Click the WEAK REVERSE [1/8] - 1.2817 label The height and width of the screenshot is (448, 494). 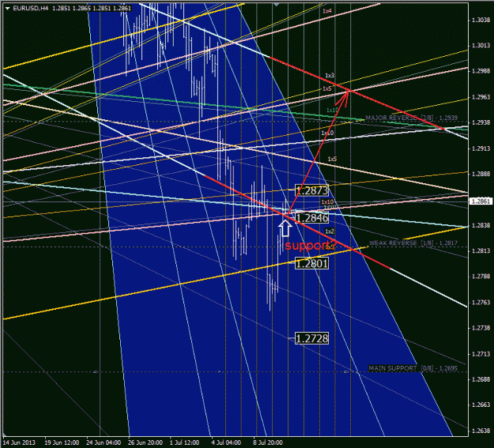pyautogui.click(x=413, y=243)
